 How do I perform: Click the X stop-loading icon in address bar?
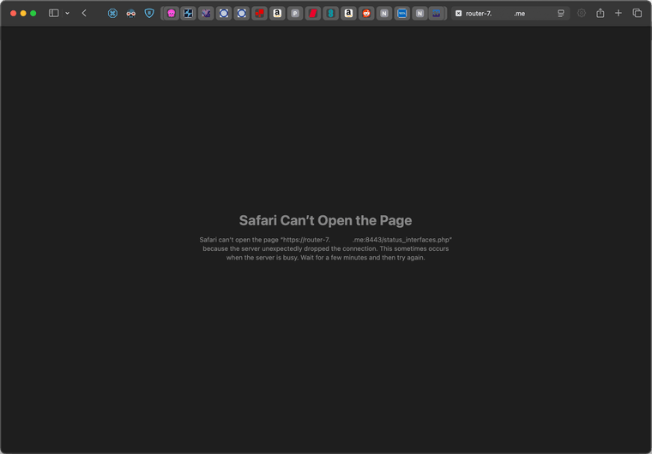[x=458, y=14]
